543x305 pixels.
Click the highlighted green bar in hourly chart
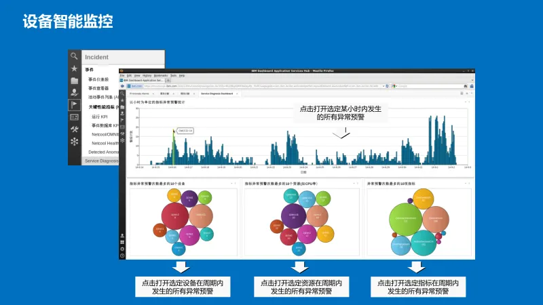click(174, 148)
